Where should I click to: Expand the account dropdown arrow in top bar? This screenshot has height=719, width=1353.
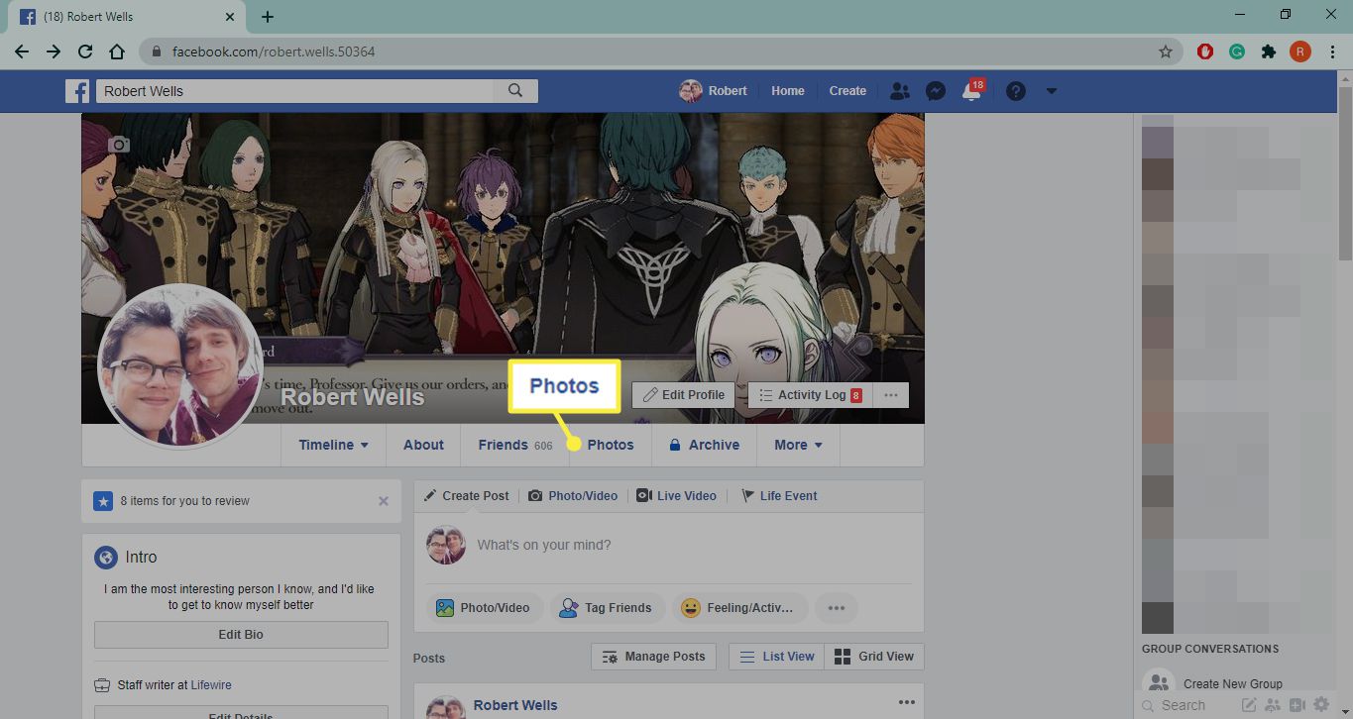[1052, 91]
